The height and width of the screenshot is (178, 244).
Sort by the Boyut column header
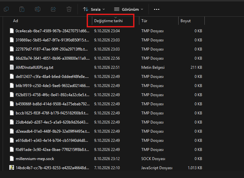[x=185, y=21]
